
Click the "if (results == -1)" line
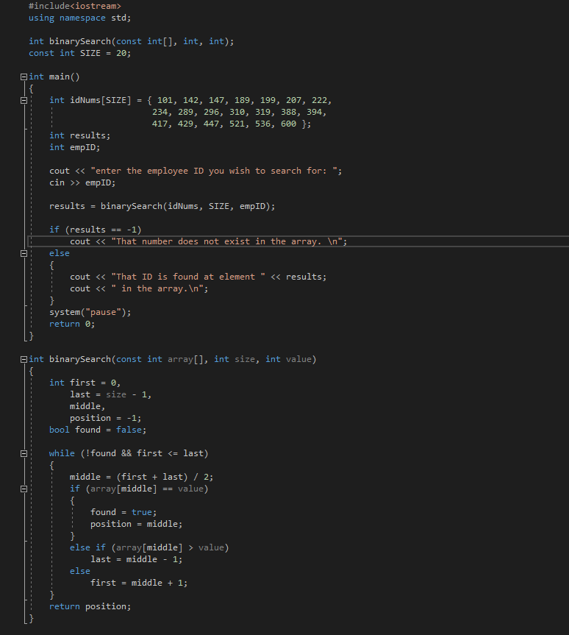95,230
